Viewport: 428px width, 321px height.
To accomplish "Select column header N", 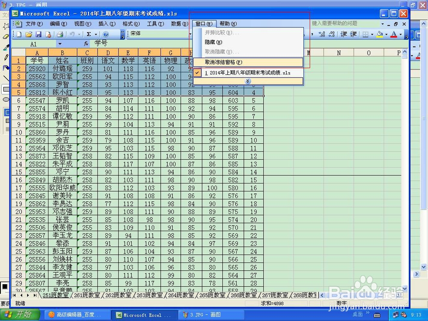I will (339, 53).
